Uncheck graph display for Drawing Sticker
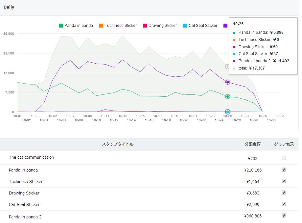The width and height of the screenshot is (302, 223). point(284,193)
